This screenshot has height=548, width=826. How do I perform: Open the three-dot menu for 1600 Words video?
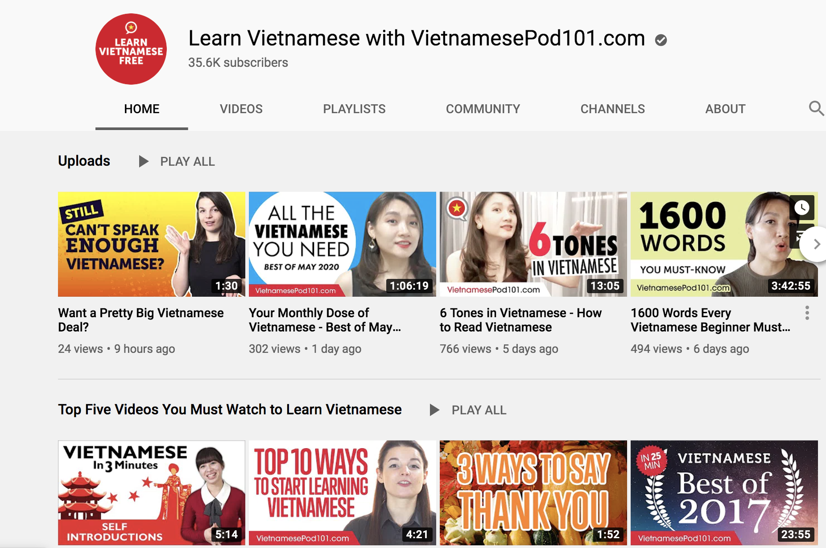(x=807, y=313)
